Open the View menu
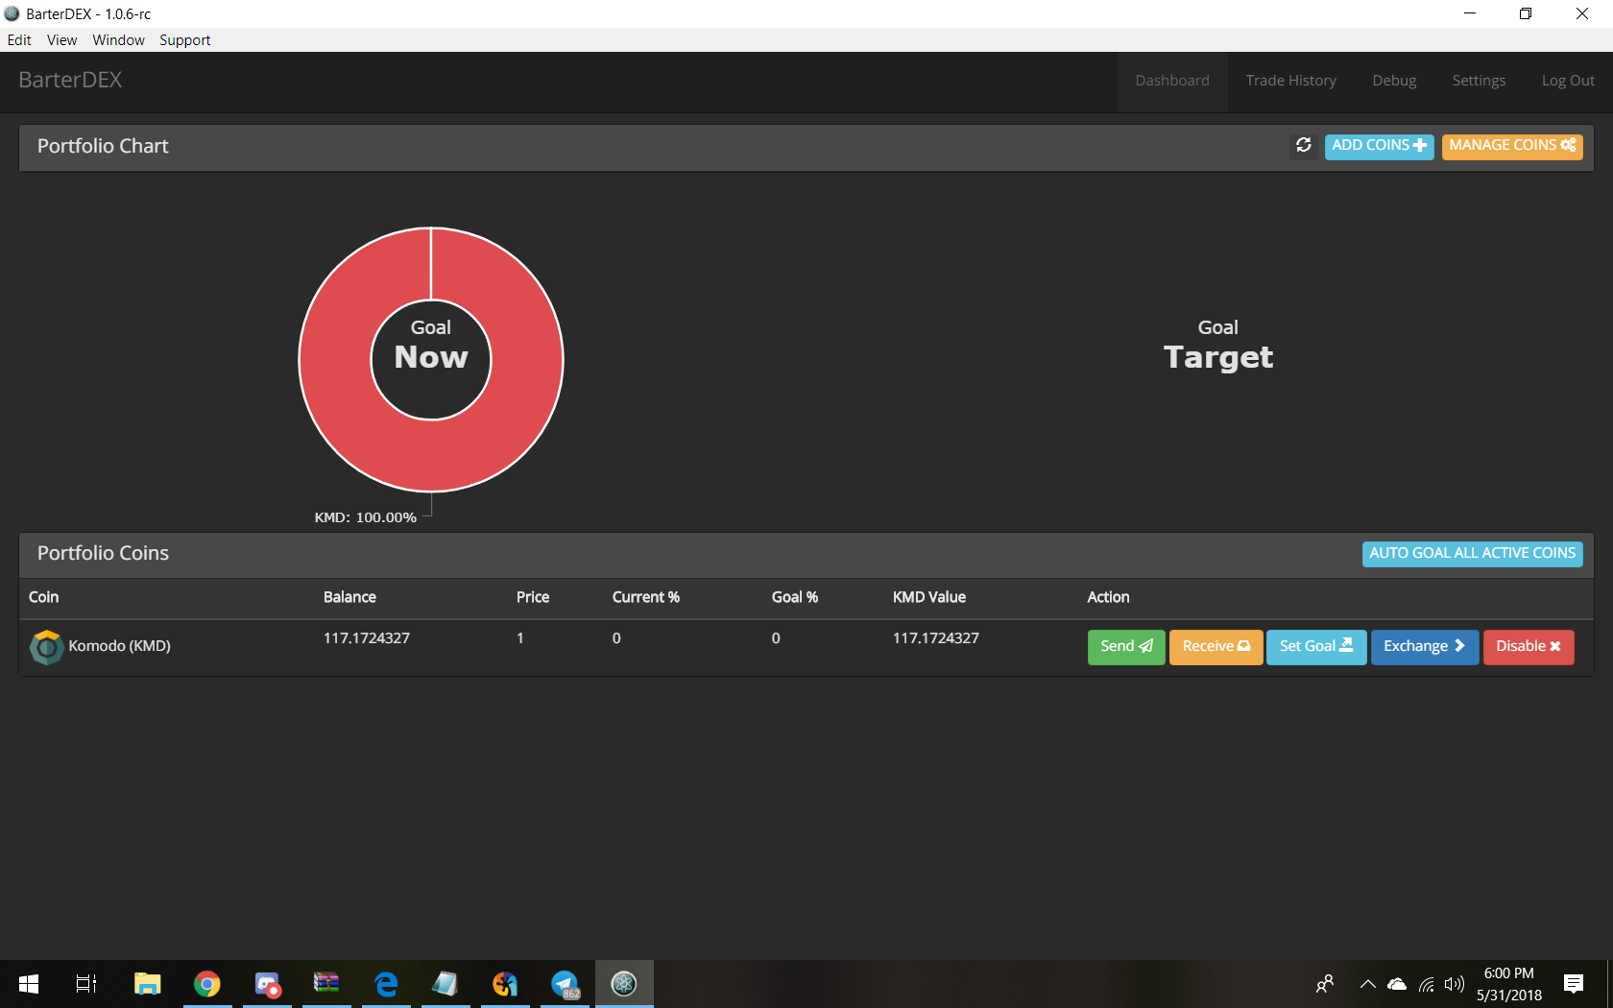Screen dimensions: 1613x1008 click(x=61, y=40)
